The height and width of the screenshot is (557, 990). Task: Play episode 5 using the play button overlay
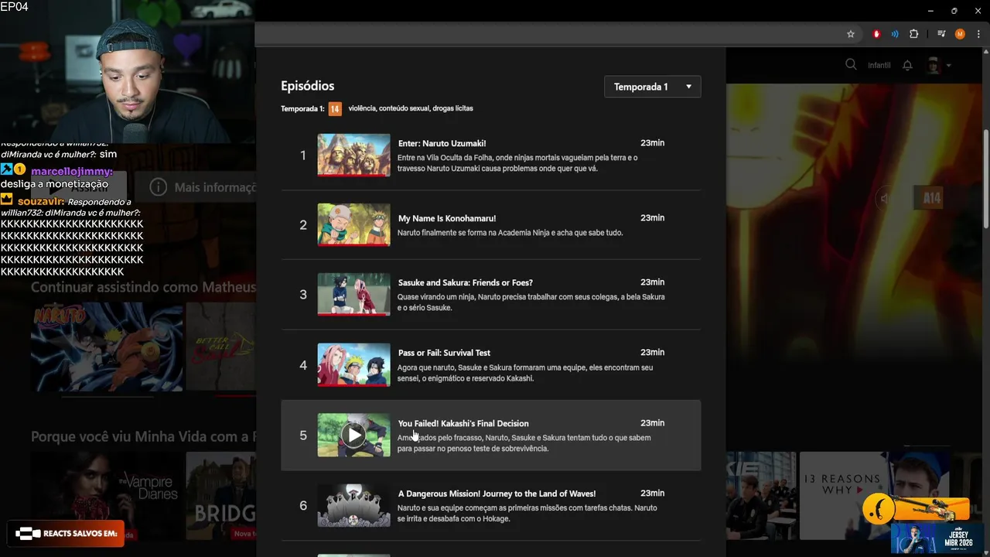(353, 435)
